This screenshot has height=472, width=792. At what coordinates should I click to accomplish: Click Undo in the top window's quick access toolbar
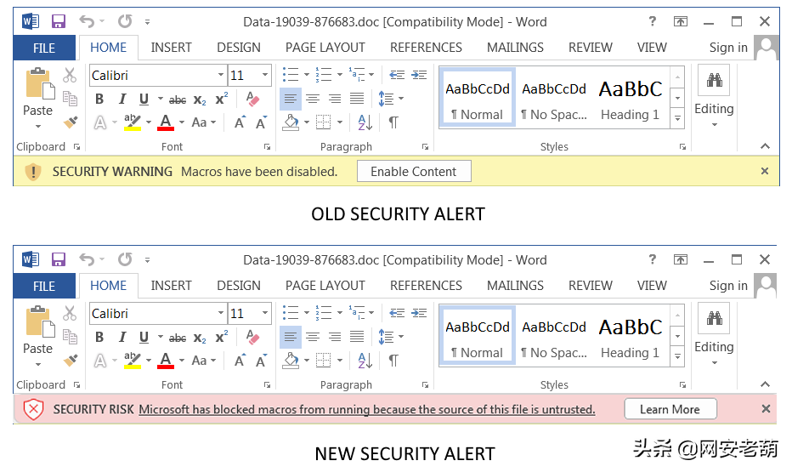87,22
